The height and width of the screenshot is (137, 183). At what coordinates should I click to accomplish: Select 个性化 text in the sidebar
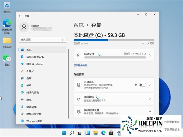tap(30, 71)
